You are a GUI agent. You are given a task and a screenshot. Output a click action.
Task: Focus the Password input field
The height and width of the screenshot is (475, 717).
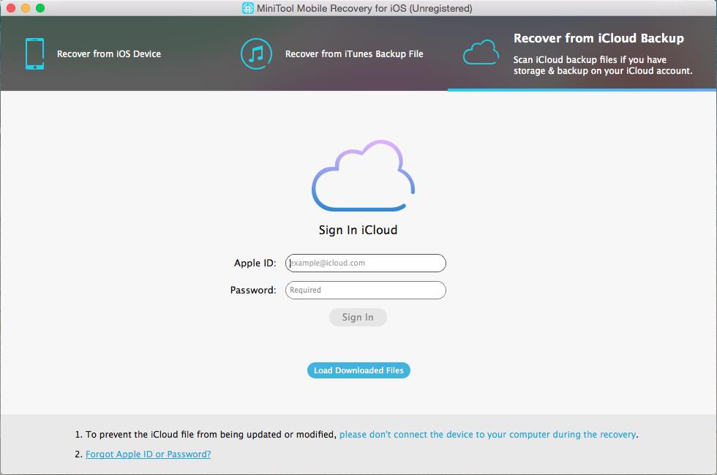point(365,290)
